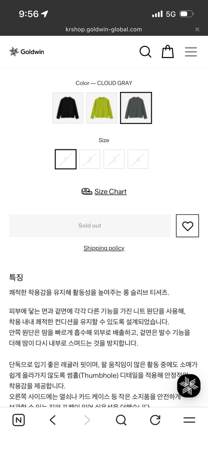This screenshot has width=208, height=451.
Task: Tap the floating Goldwin circle button
Action: tap(188, 386)
